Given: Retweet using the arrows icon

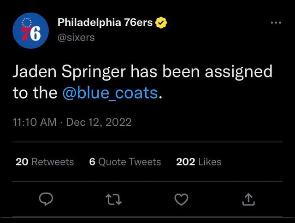Looking at the screenshot, I should [x=112, y=199].
